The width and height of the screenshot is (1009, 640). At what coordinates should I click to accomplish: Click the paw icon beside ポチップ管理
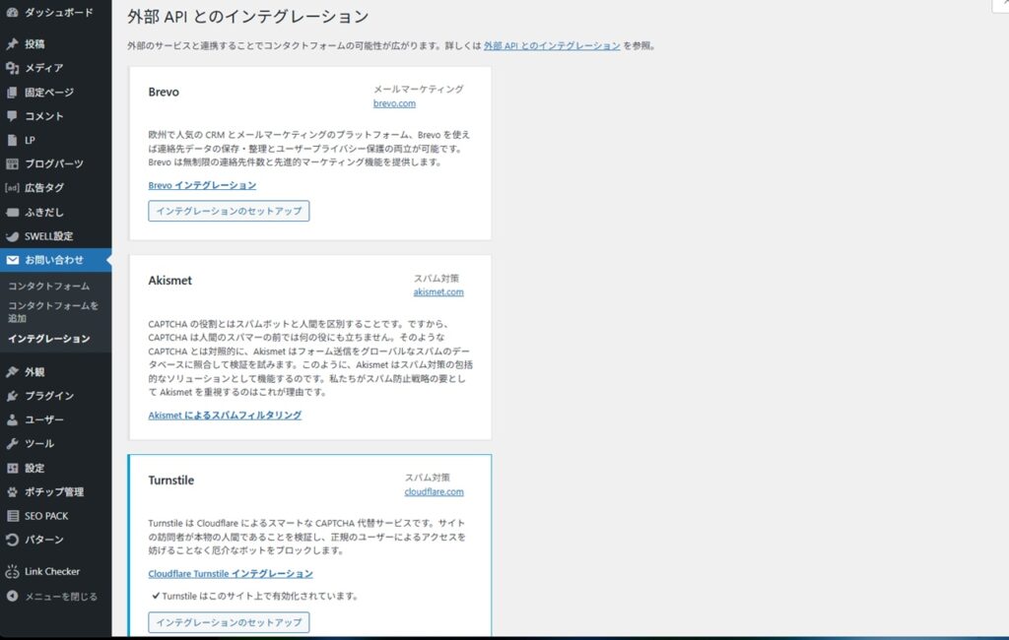pos(12,491)
